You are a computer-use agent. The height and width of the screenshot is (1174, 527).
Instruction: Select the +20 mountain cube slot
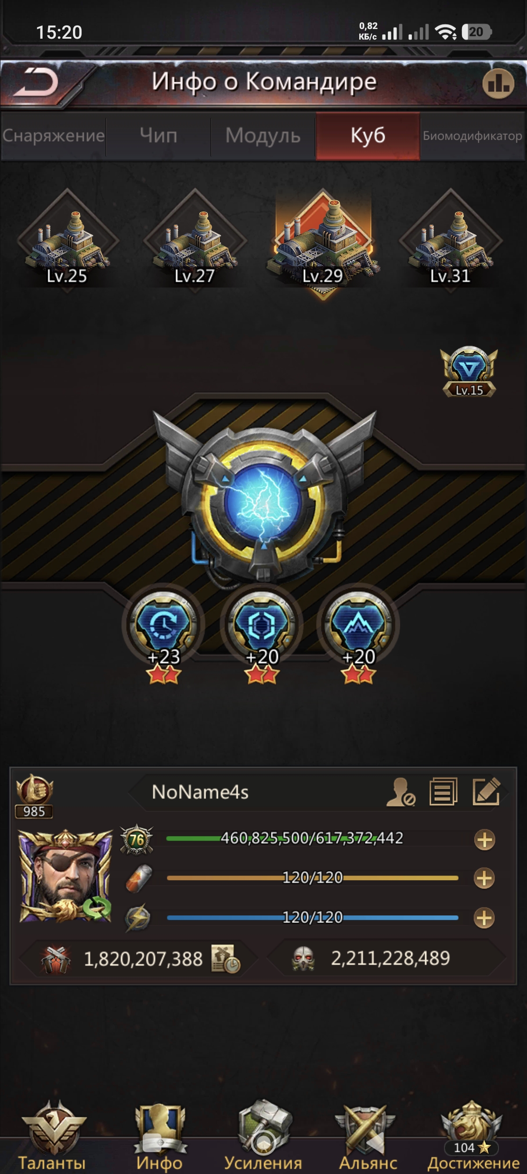pyautogui.click(x=358, y=631)
